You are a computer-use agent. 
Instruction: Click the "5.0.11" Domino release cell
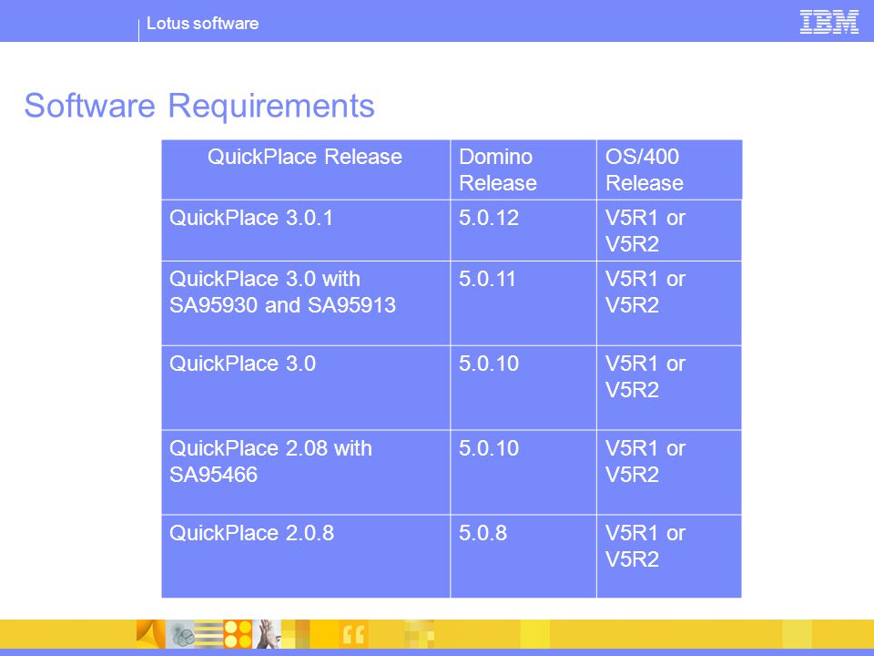(x=523, y=303)
